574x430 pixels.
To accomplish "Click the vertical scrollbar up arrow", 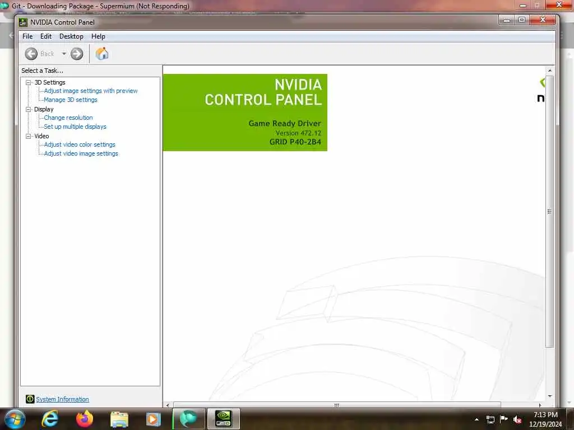I will pos(549,70).
